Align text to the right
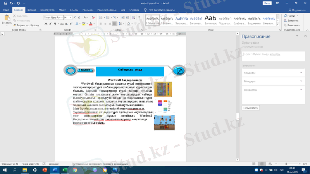The width and height of the screenshot is (310, 174). [110, 24]
